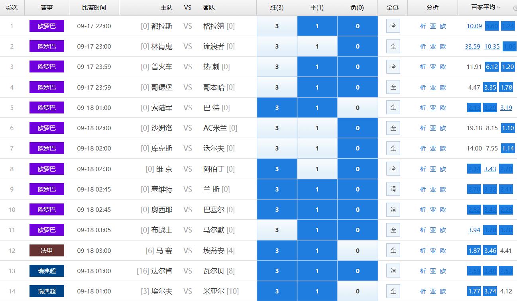Click highlighted odds 6.12 for 普火车
Viewport: 517px width, 301px height.
coord(492,67)
